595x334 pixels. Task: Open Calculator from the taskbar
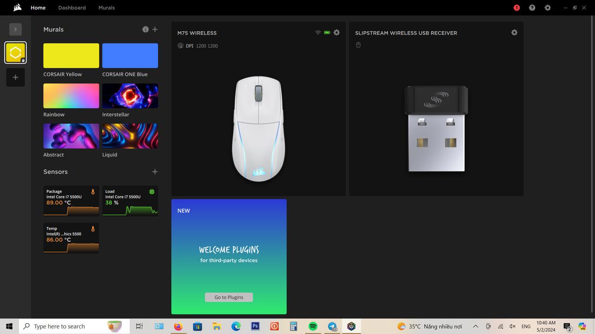coord(293,326)
